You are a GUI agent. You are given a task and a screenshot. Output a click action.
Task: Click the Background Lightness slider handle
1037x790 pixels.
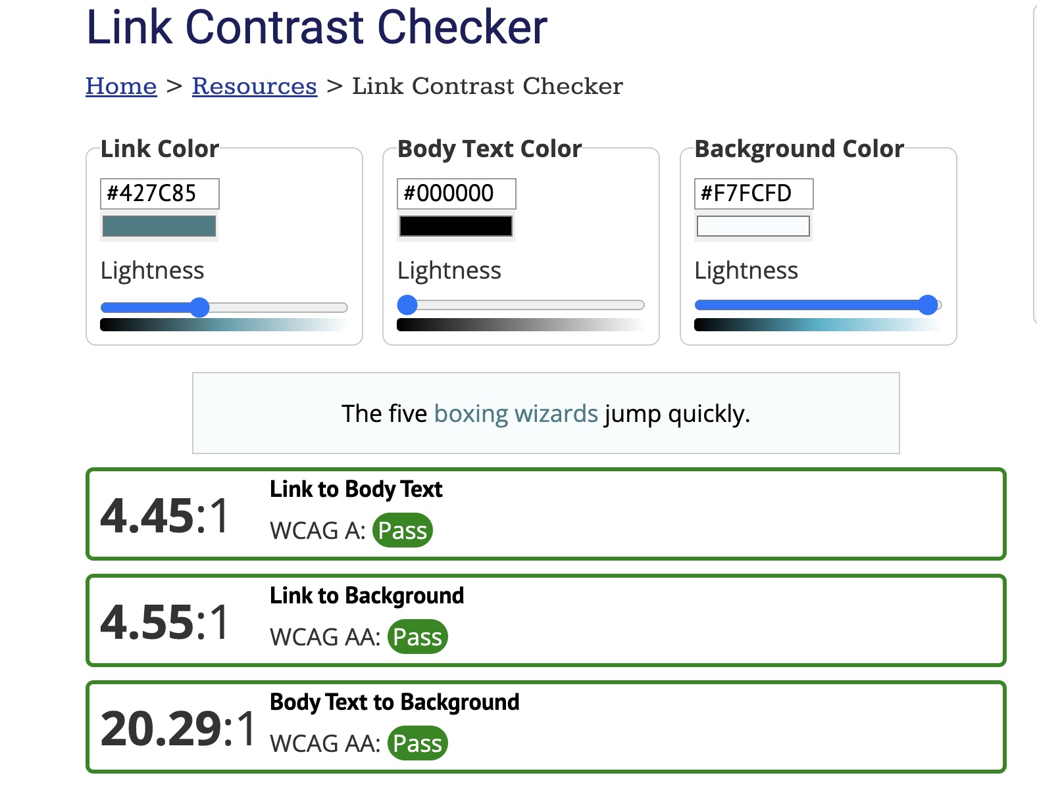pos(928,304)
